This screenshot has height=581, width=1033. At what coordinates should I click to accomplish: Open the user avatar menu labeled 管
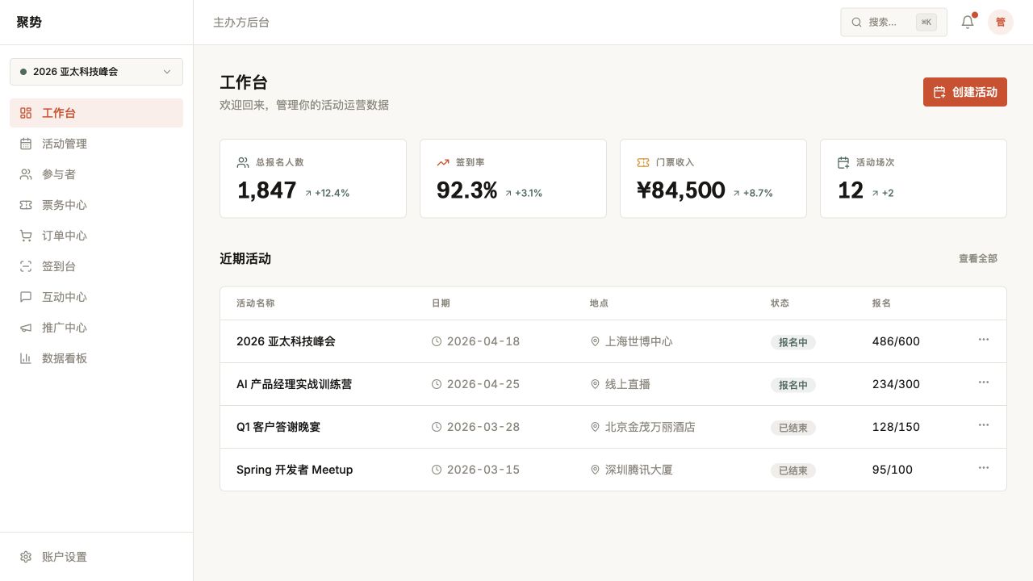click(x=1001, y=22)
